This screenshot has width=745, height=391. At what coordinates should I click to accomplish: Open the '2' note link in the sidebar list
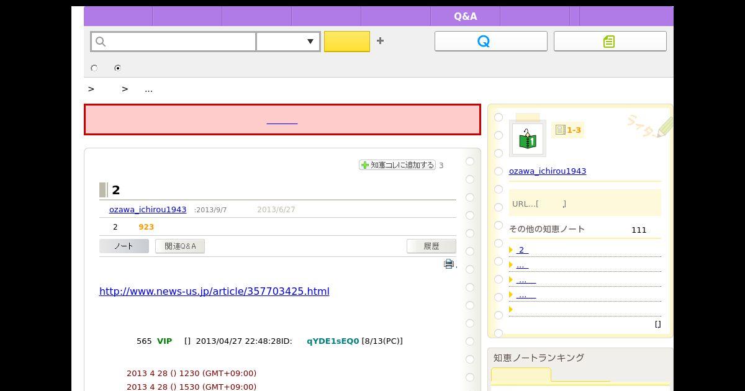click(x=522, y=249)
